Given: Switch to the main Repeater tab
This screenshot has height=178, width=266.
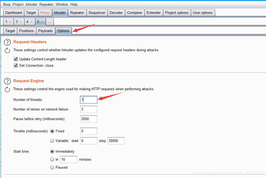Looking at the screenshot, I should pos(77,13).
